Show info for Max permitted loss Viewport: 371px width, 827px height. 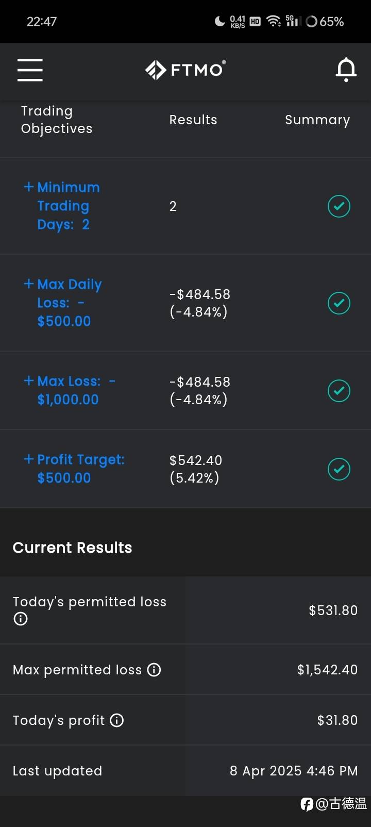click(x=154, y=670)
